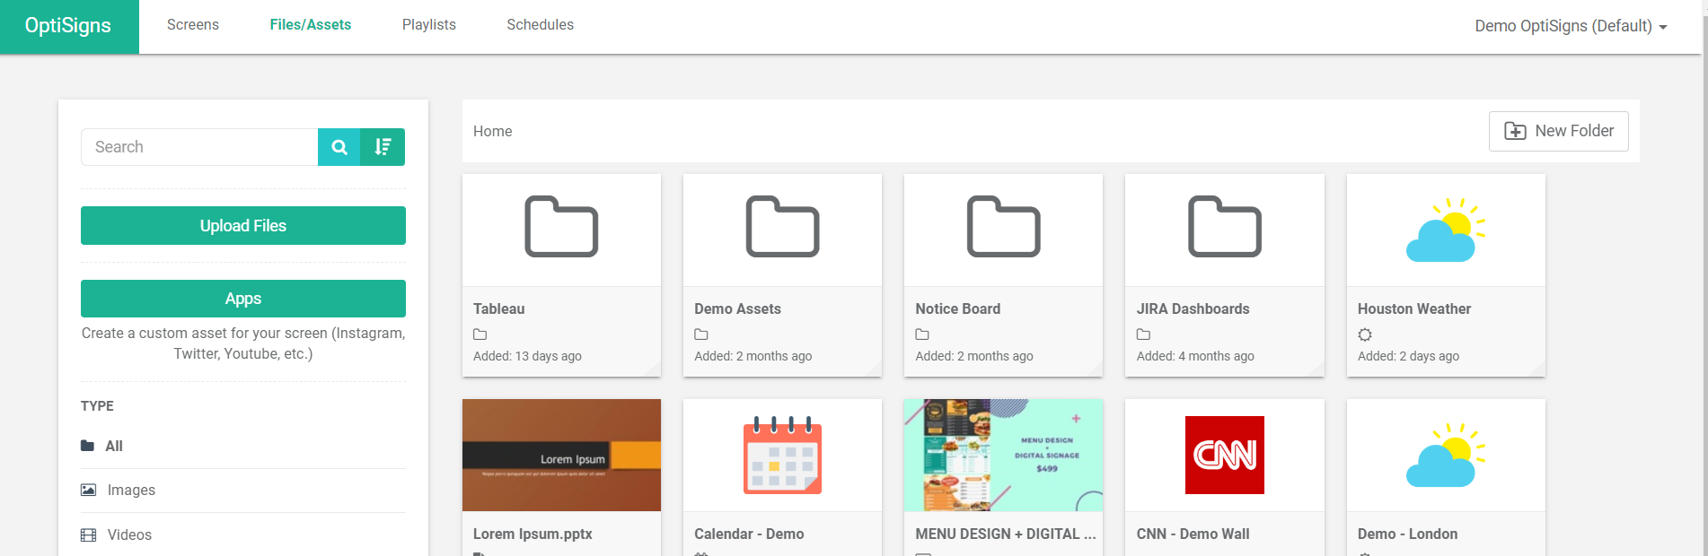Click the Upload Files button
Screen dimensions: 1708x556
click(x=243, y=226)
